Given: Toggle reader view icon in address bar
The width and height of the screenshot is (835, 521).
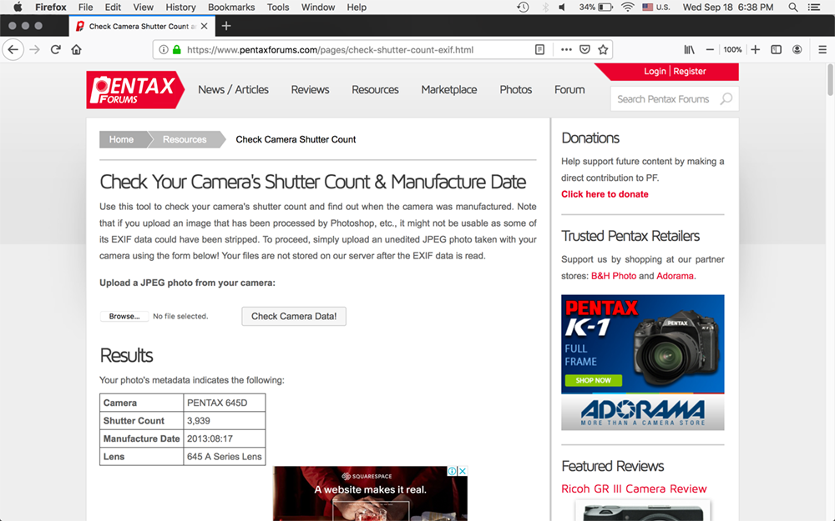Looking at the screenshot, I should point(540,50).
